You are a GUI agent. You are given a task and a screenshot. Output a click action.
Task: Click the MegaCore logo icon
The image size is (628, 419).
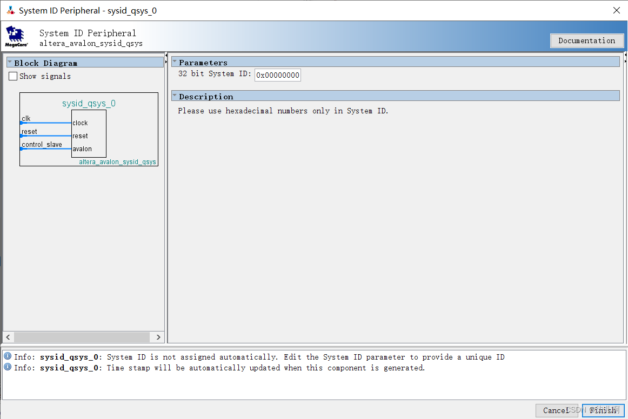coord(16,37)
